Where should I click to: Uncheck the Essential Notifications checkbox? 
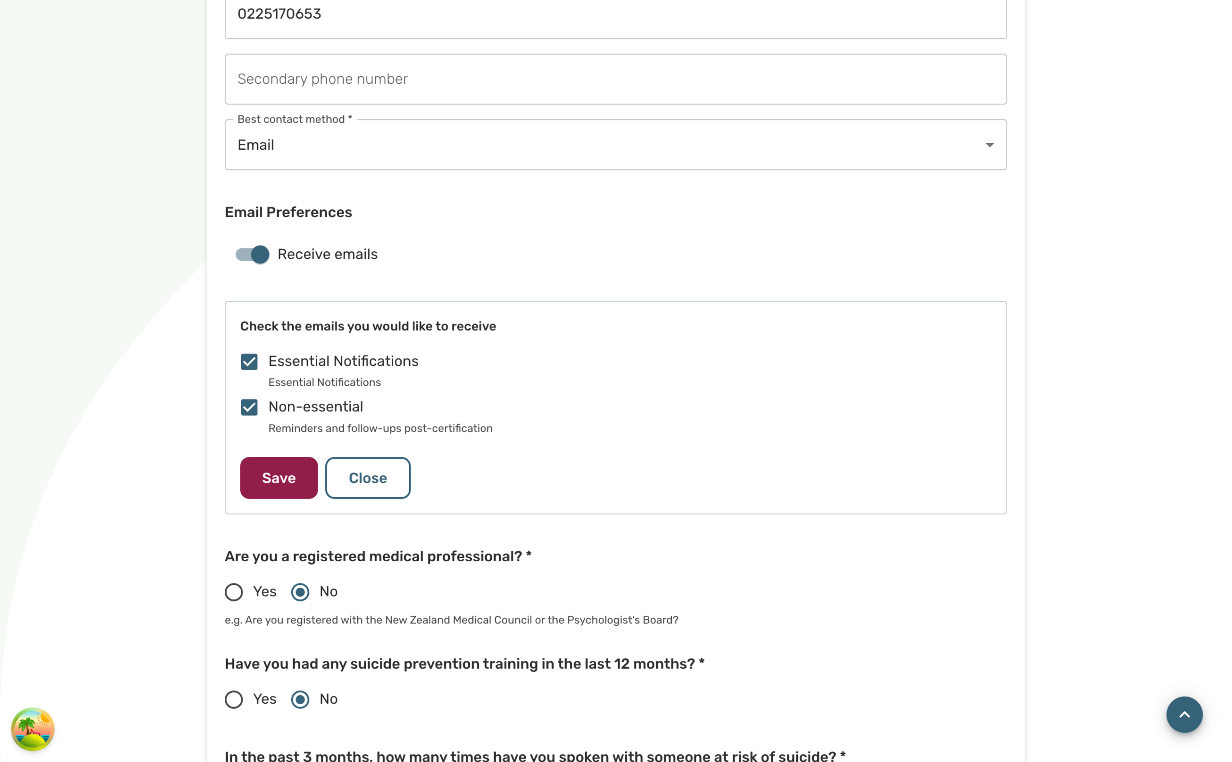pyautogui.click(x=249, y=362)
